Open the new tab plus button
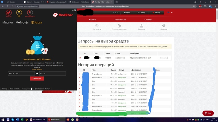 coord(117,2)
